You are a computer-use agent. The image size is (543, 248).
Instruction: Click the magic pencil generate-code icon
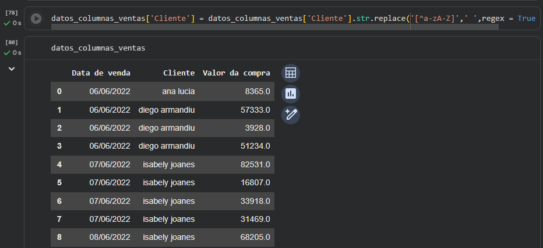pos(291,114)
